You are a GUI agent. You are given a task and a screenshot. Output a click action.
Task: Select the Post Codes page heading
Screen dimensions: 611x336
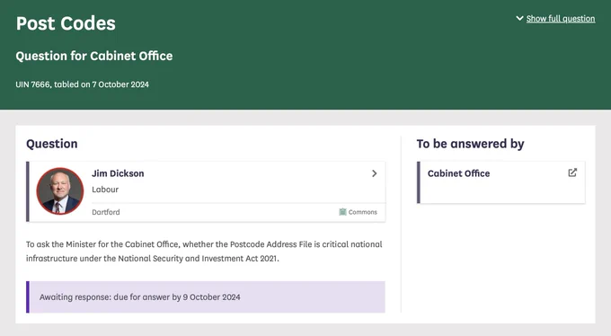pos(66,23)
